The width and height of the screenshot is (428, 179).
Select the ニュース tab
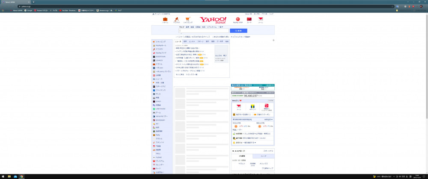(178, 41)
